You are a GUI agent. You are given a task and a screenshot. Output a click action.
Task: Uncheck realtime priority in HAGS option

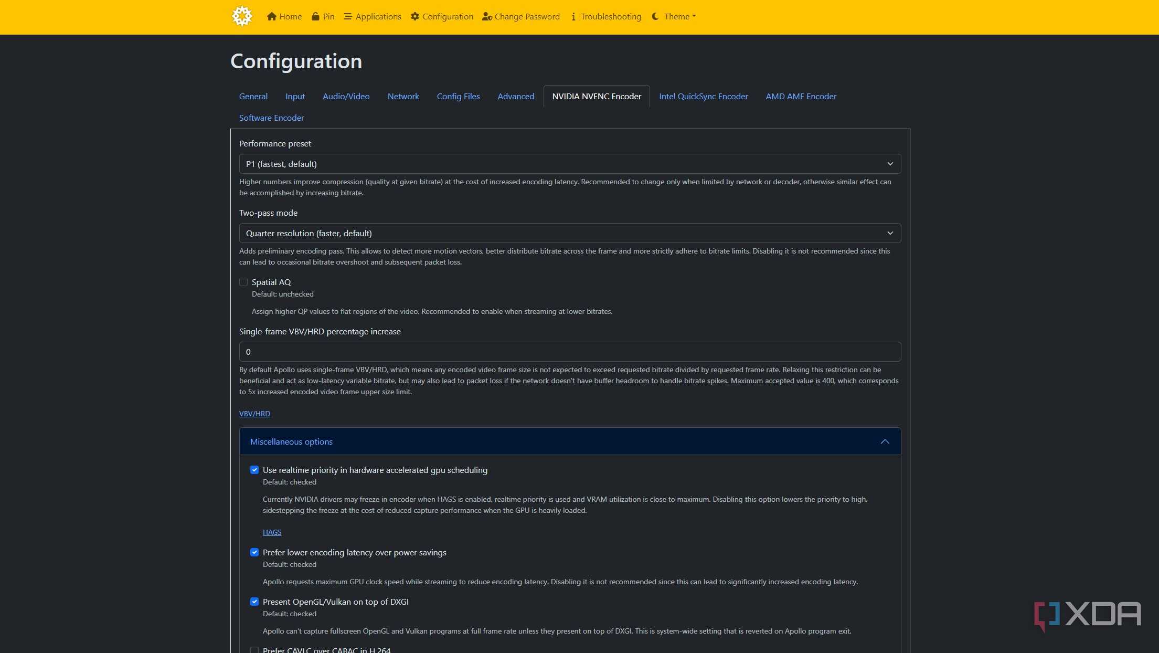tap(254, 470)
